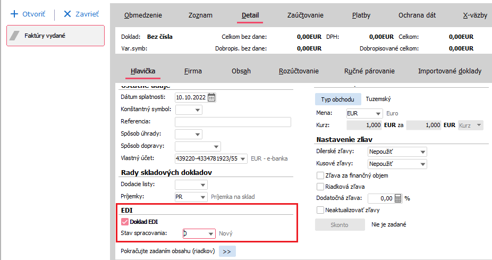Click into the Referencia text field
492x260 pixels.
tap(233, 122)
